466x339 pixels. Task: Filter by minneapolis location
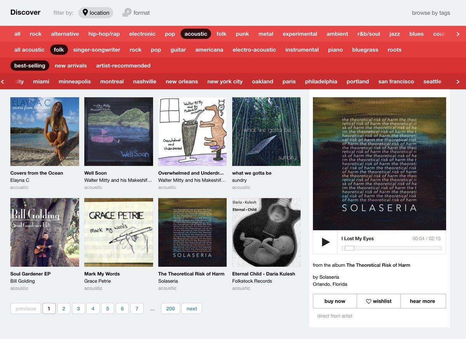[75, 81]
